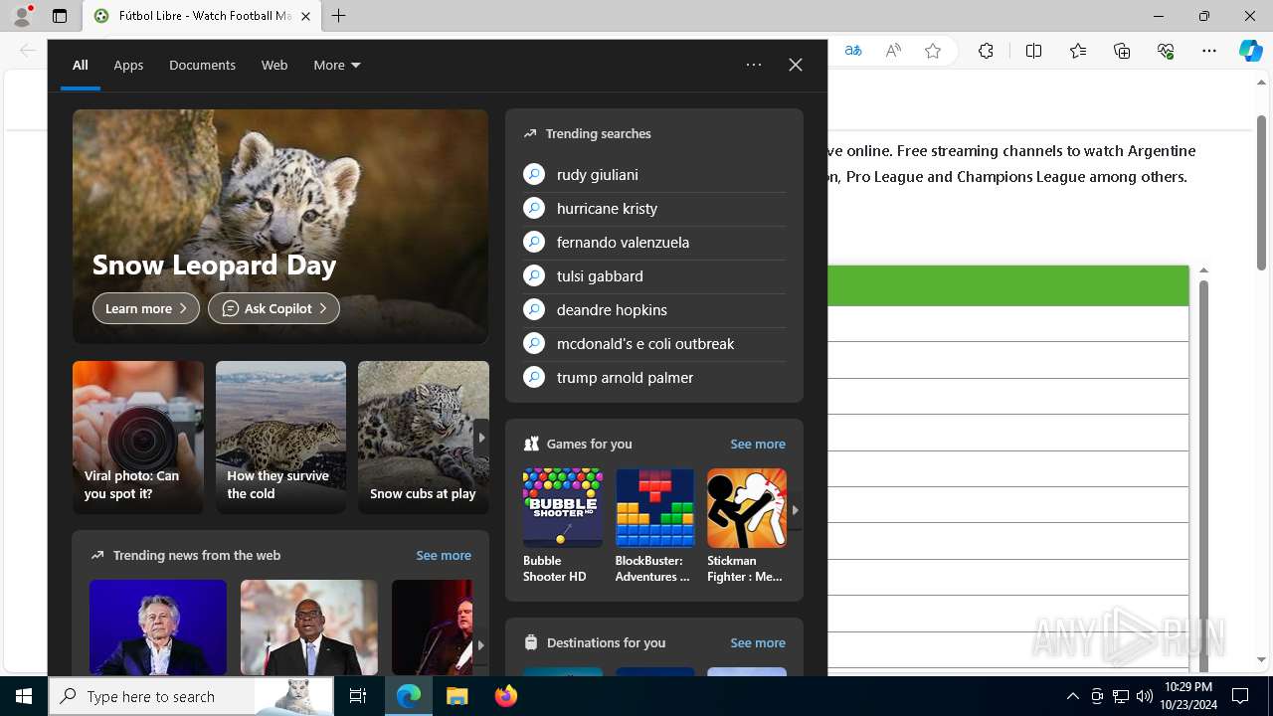
Task: Click See more for Trending news
Action: pyautogui.click(x=444, y=555)
